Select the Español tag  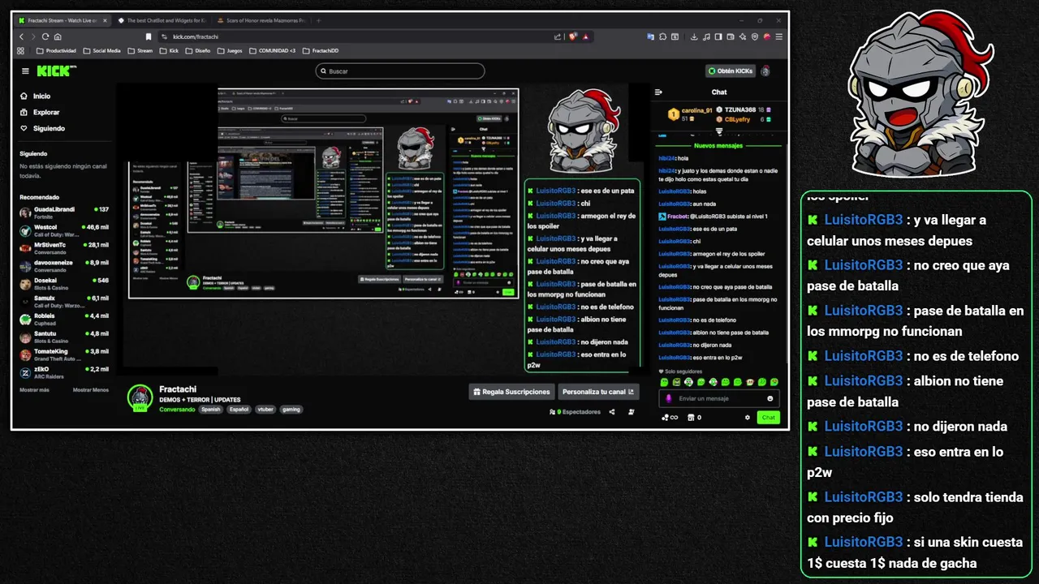click(239, 410)
